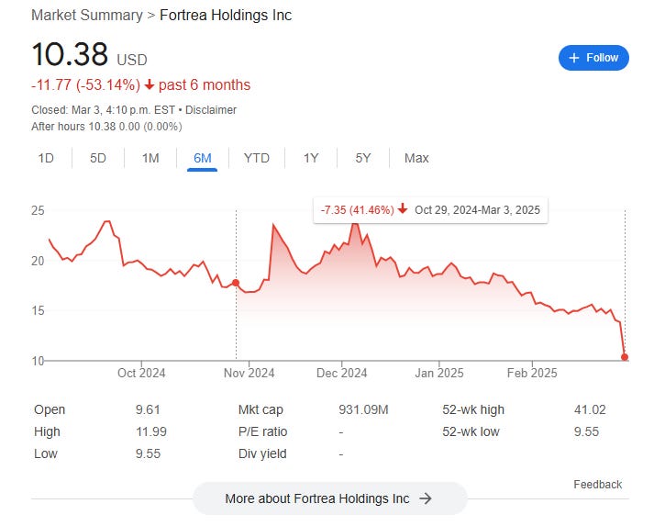Image resolution: width=654 pixels, height=526 pixels.
Task: Click the -11.77 (-53.14%) change text
Action: pos(85,84)
